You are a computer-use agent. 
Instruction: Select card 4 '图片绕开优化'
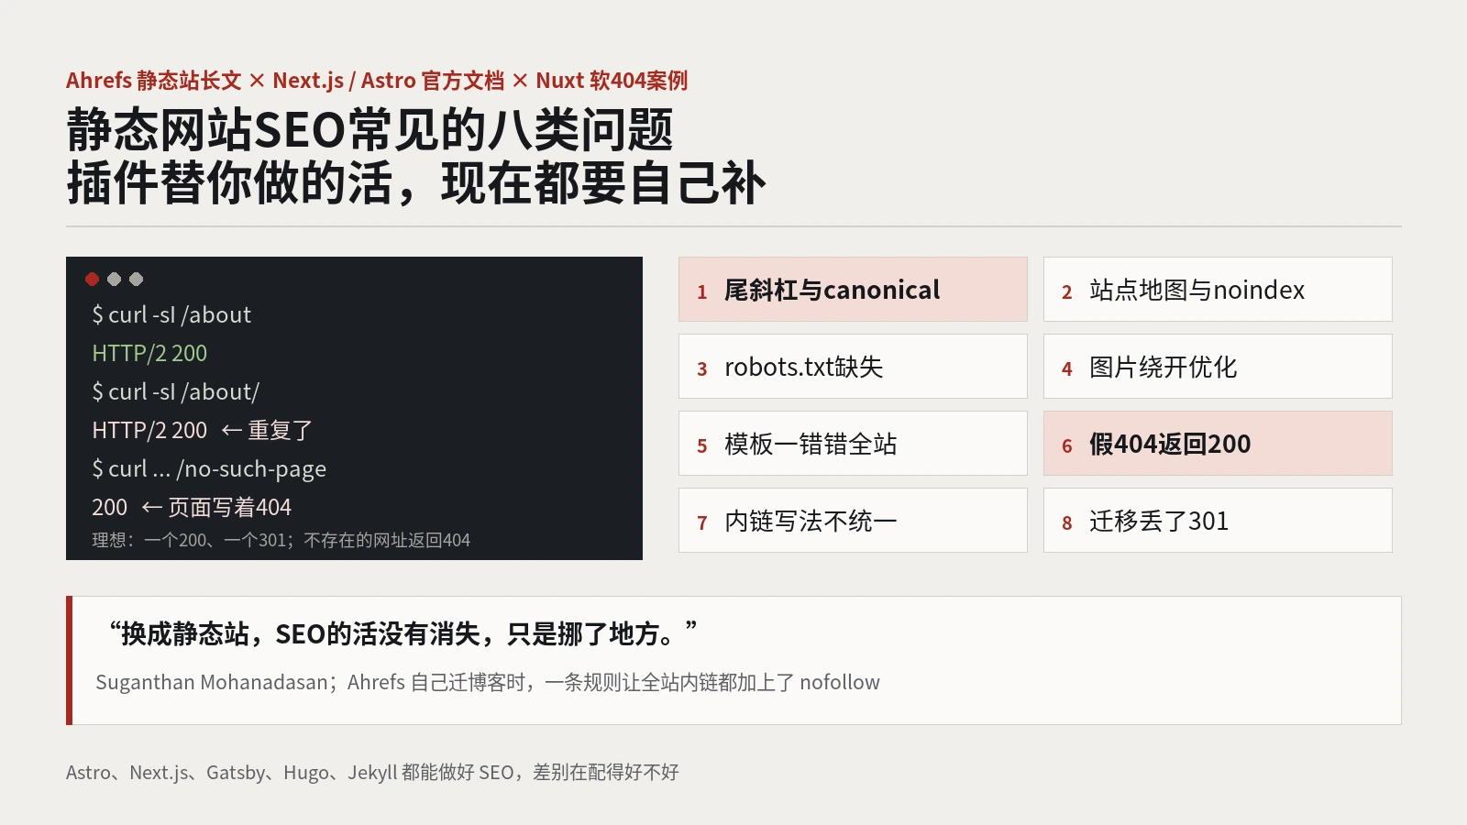(x=1218, y=367)
